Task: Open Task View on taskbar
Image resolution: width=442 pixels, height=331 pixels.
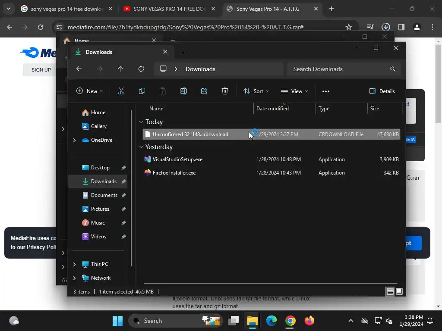Action: pyautogui.click(x=234, y=321)
